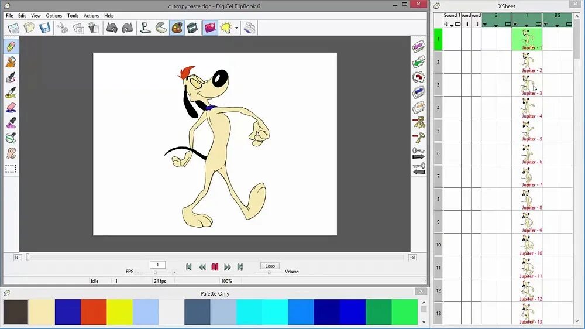Click the Scissors cut icon
The width and height of the screenshot is (585, 329).
pyautogui.click(x=63, y=28)
